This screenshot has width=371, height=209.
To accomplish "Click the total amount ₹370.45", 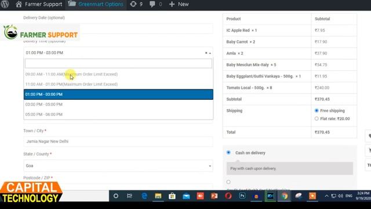I will click(322, 132).
